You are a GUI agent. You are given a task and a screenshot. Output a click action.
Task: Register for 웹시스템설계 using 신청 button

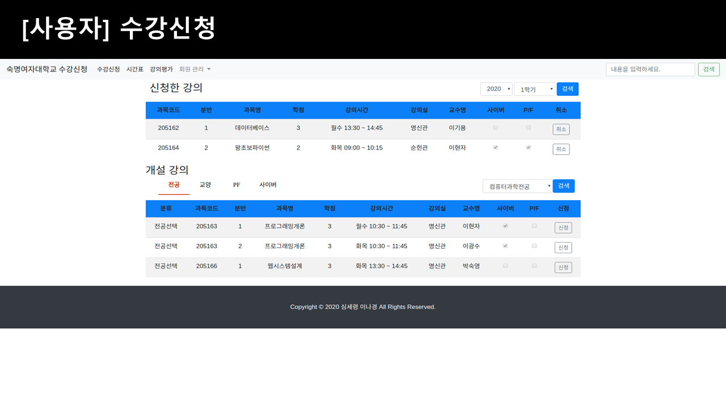pos(563,267)
